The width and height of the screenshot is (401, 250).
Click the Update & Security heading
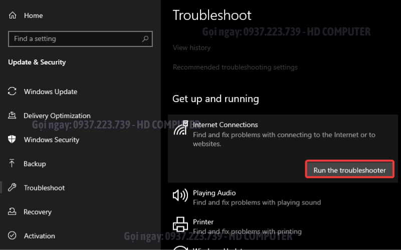pos(37,62)
